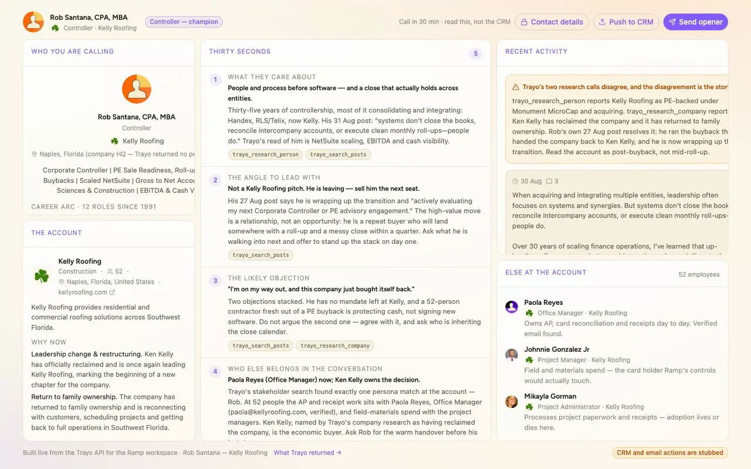This screenshot has height=469, width=751.
Task: Open Contact details
Action: 552,22
